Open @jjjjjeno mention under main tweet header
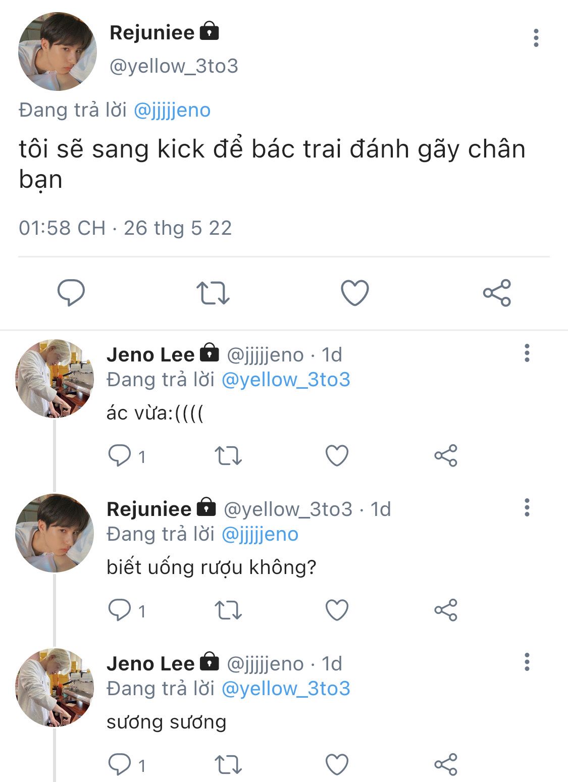 pyautogui.click(x=172, y=110)
